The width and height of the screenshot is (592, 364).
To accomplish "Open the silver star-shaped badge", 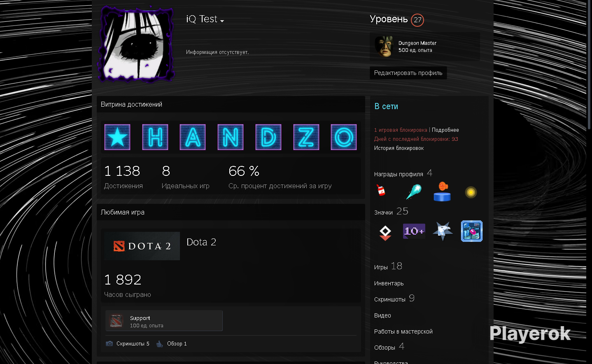I will pos(443,231).
